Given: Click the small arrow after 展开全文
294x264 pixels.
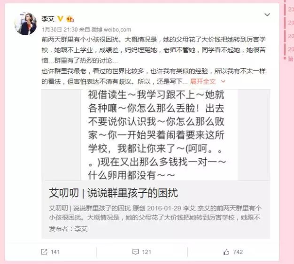Looking at the screenshot, I should tap(223, 81).
